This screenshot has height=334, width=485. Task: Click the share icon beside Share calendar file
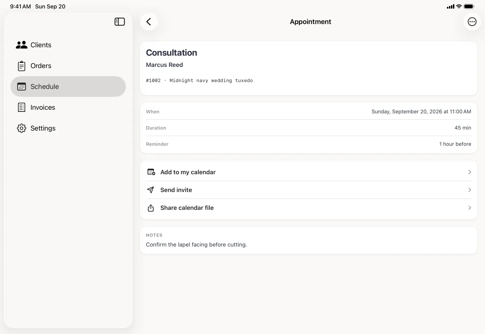(151, 208)
